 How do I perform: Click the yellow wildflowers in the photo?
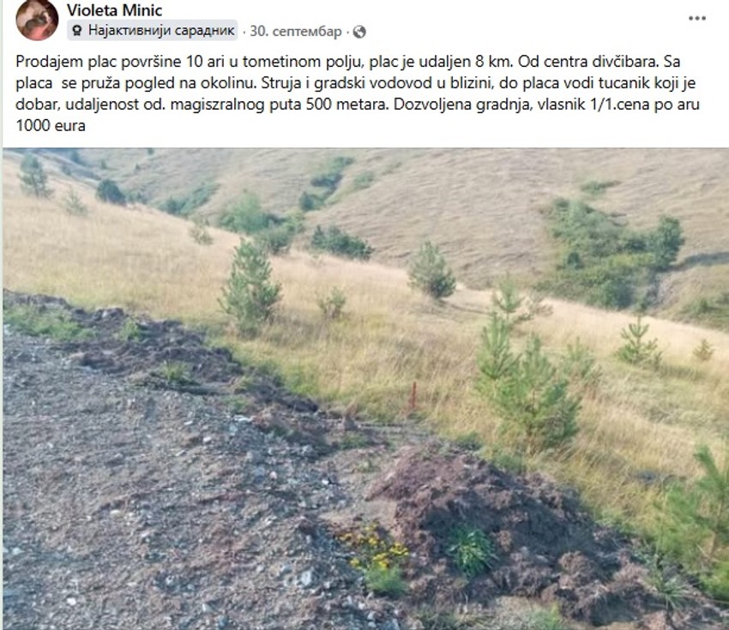(375, 548)
